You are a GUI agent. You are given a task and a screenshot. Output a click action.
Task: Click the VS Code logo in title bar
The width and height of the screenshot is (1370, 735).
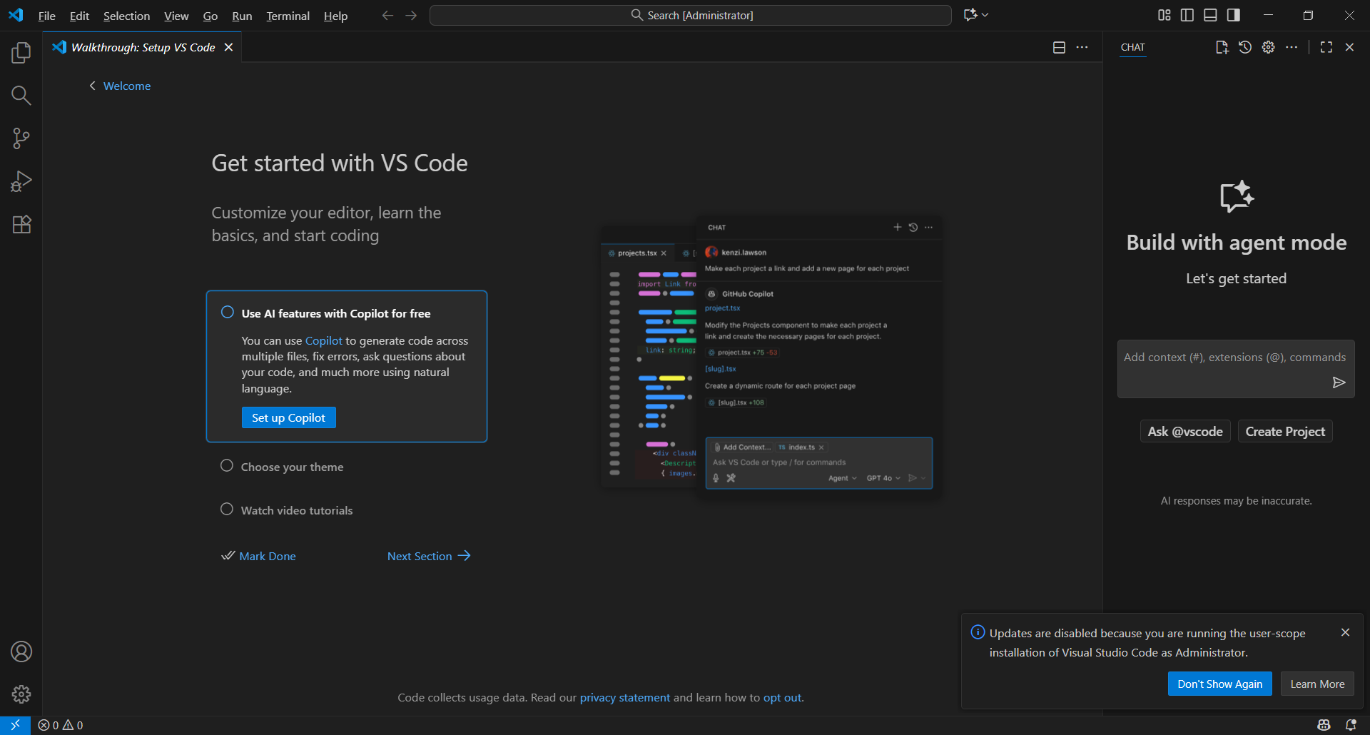pos(16,15)
